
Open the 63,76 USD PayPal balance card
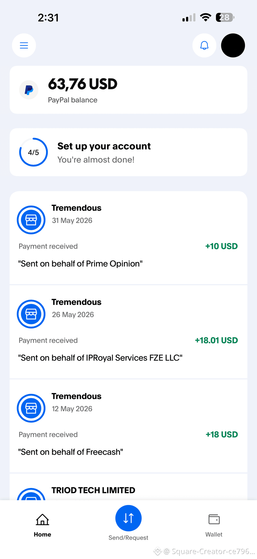[x=128, y=90]
